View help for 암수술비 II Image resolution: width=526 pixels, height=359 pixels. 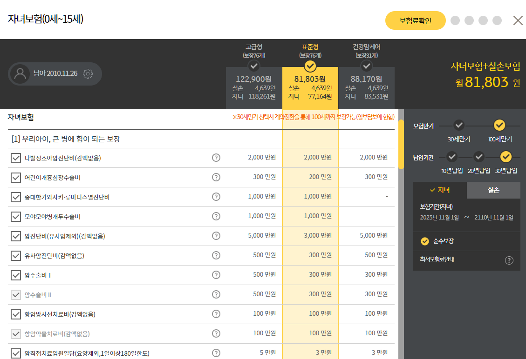pos(216,294)
